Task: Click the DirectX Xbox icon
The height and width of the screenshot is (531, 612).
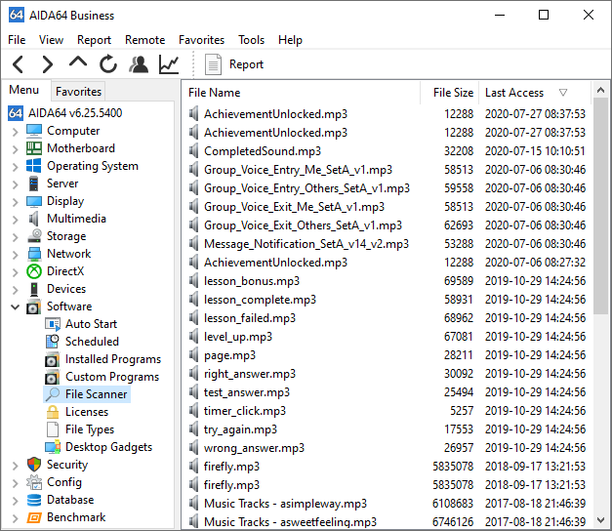Action: coord(34,271)
